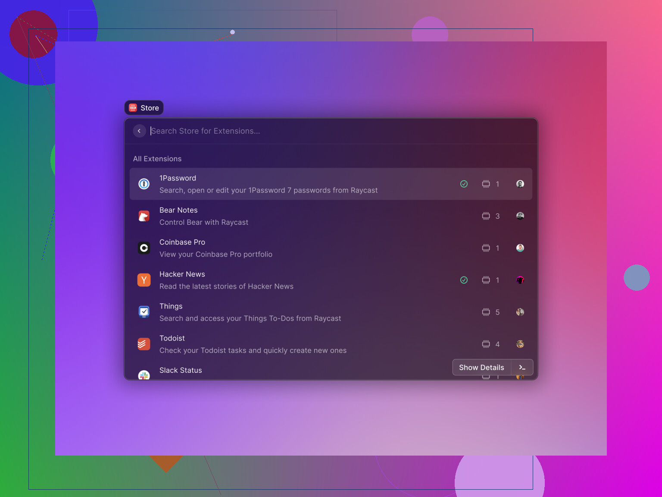Click the Things command count icon
The image size is (662, 497).
[x=486, y=312]
